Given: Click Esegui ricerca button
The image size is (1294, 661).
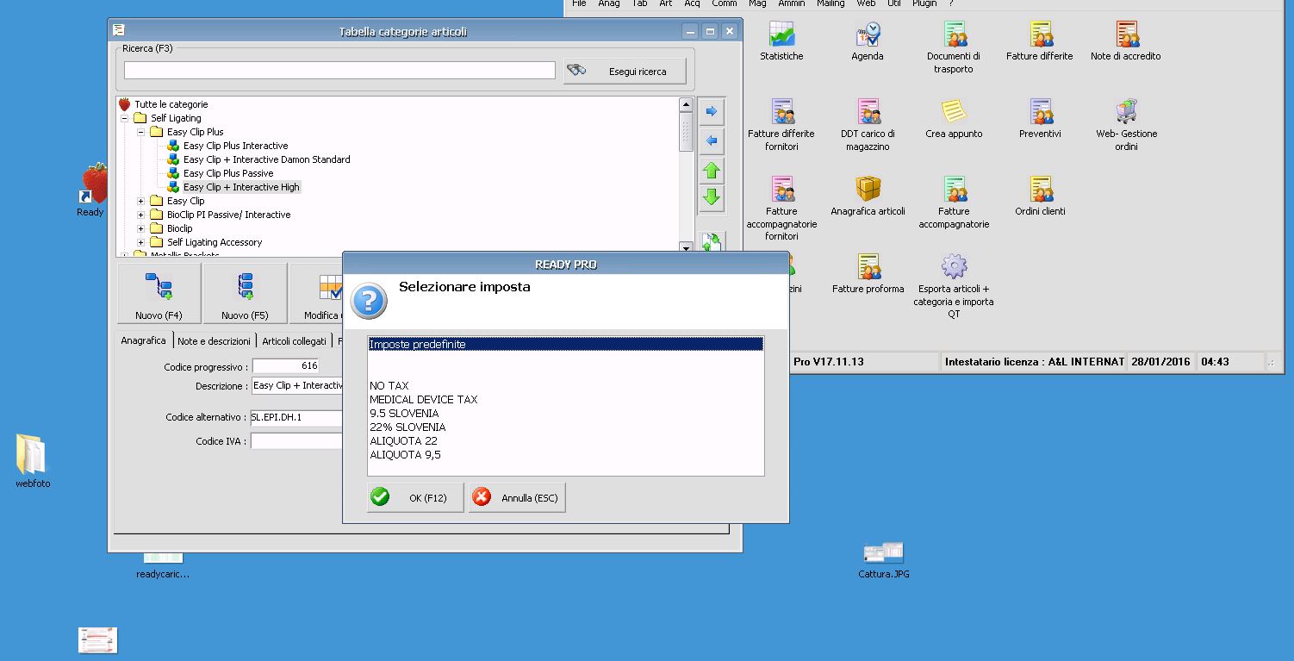Looking at the screenshot, I should pyautogui.click(x=625, y=71).
